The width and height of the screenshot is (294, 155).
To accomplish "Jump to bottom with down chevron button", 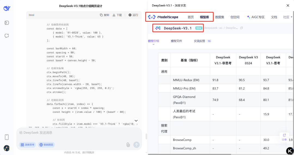I will [136, 121].
